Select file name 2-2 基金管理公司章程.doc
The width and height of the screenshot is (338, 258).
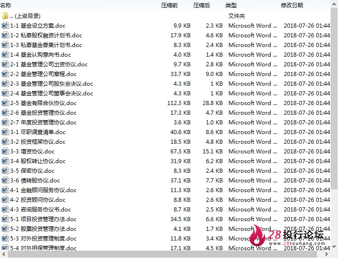click(x=43, y=74)
